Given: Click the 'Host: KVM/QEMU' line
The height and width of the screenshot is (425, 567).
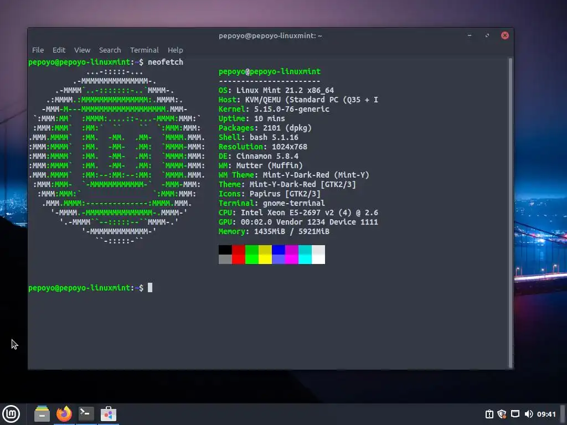Looking at the screenshot, I should [298, 100].
